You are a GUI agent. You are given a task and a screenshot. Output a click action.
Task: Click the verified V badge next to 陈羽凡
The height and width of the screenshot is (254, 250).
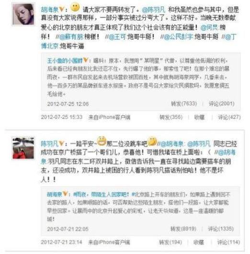[61, 143]
